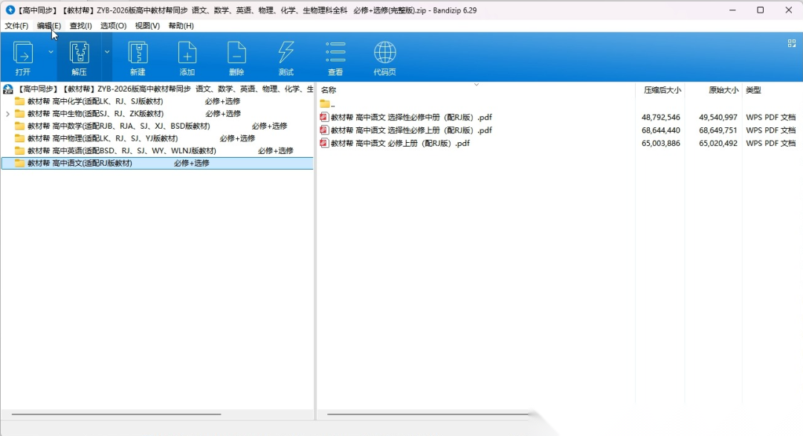Open the dropdown arrow beside 打开
The height and width of the screenshot is (436, 803).
[51, 52]
